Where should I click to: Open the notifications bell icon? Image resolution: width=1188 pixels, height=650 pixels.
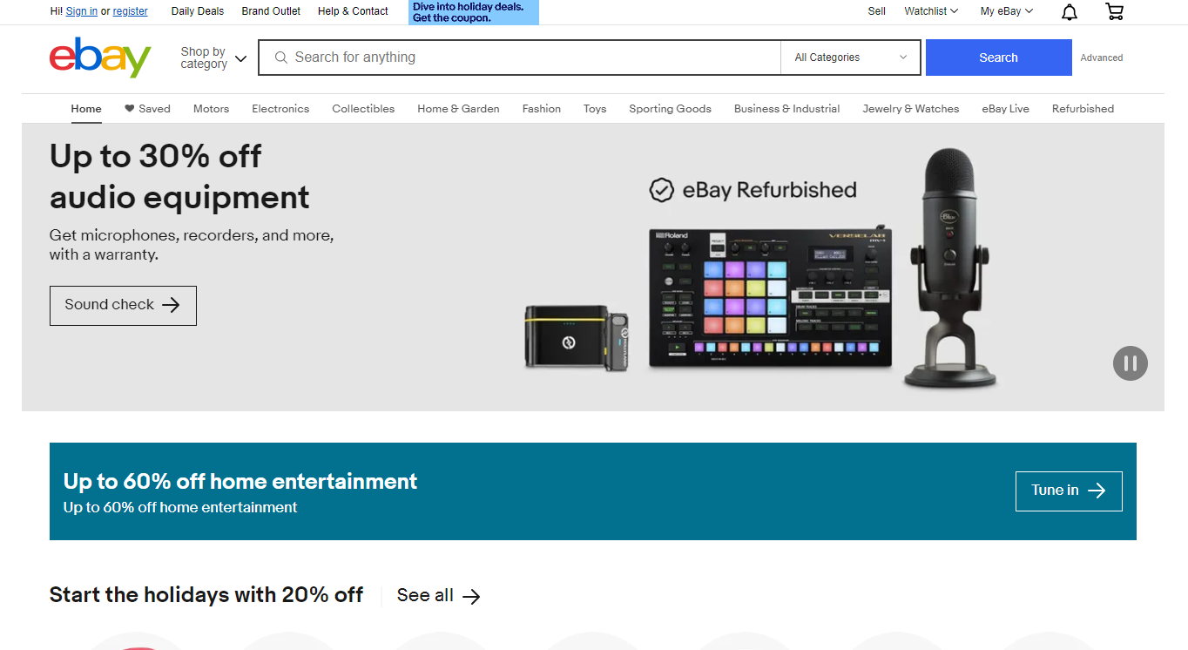pos(1069,11)
